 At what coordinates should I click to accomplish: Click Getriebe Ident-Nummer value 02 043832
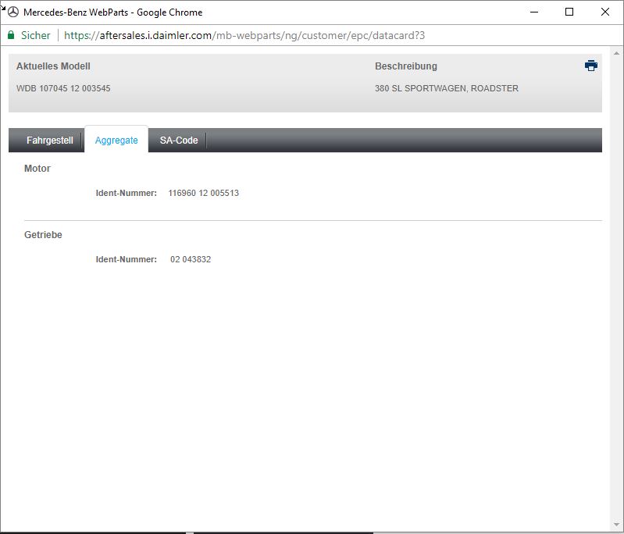[191, 259]
